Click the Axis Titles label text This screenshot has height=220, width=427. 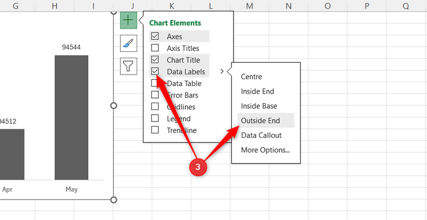coord(183,48)
